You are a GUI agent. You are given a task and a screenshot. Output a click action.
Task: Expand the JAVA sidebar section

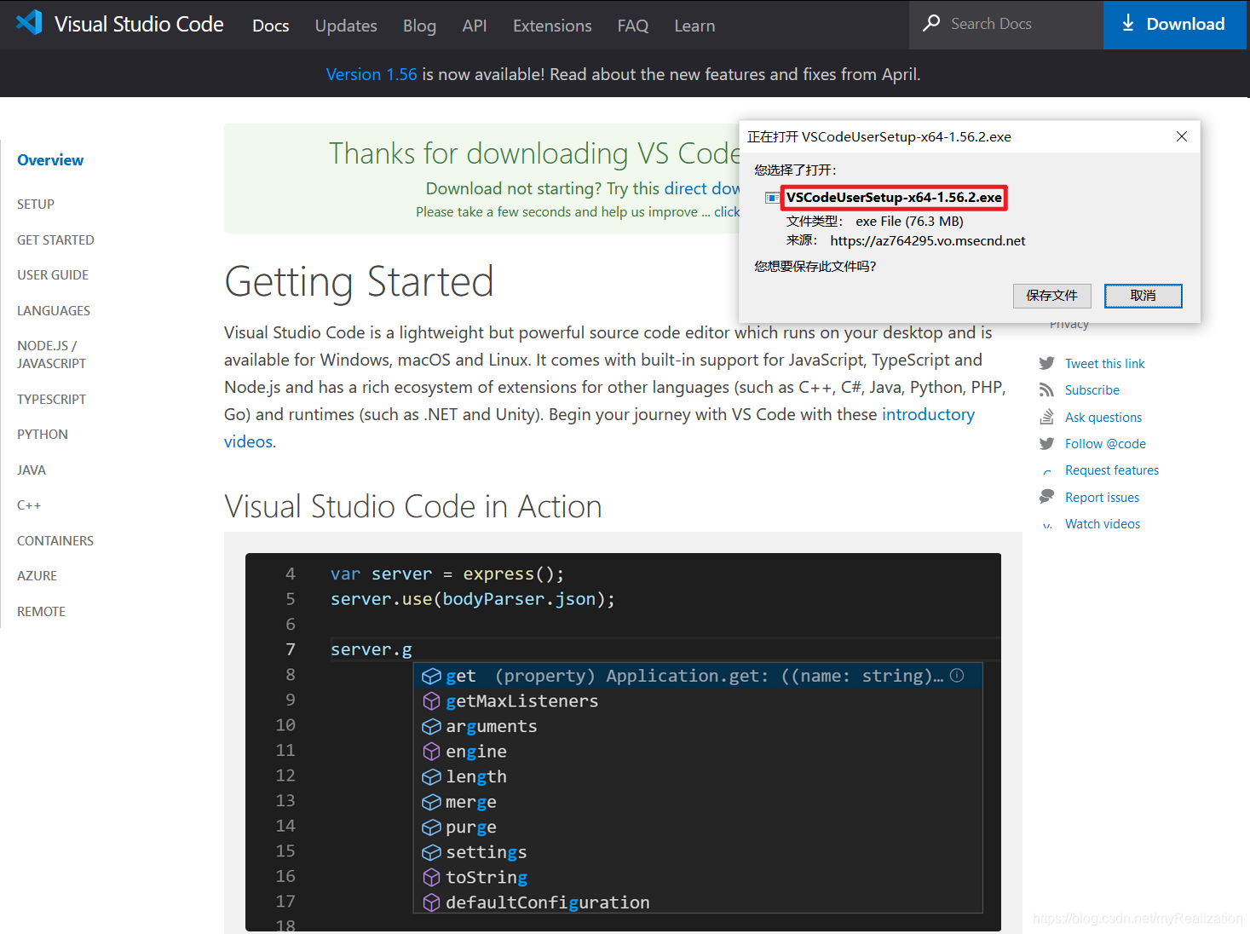click(32, 470)
